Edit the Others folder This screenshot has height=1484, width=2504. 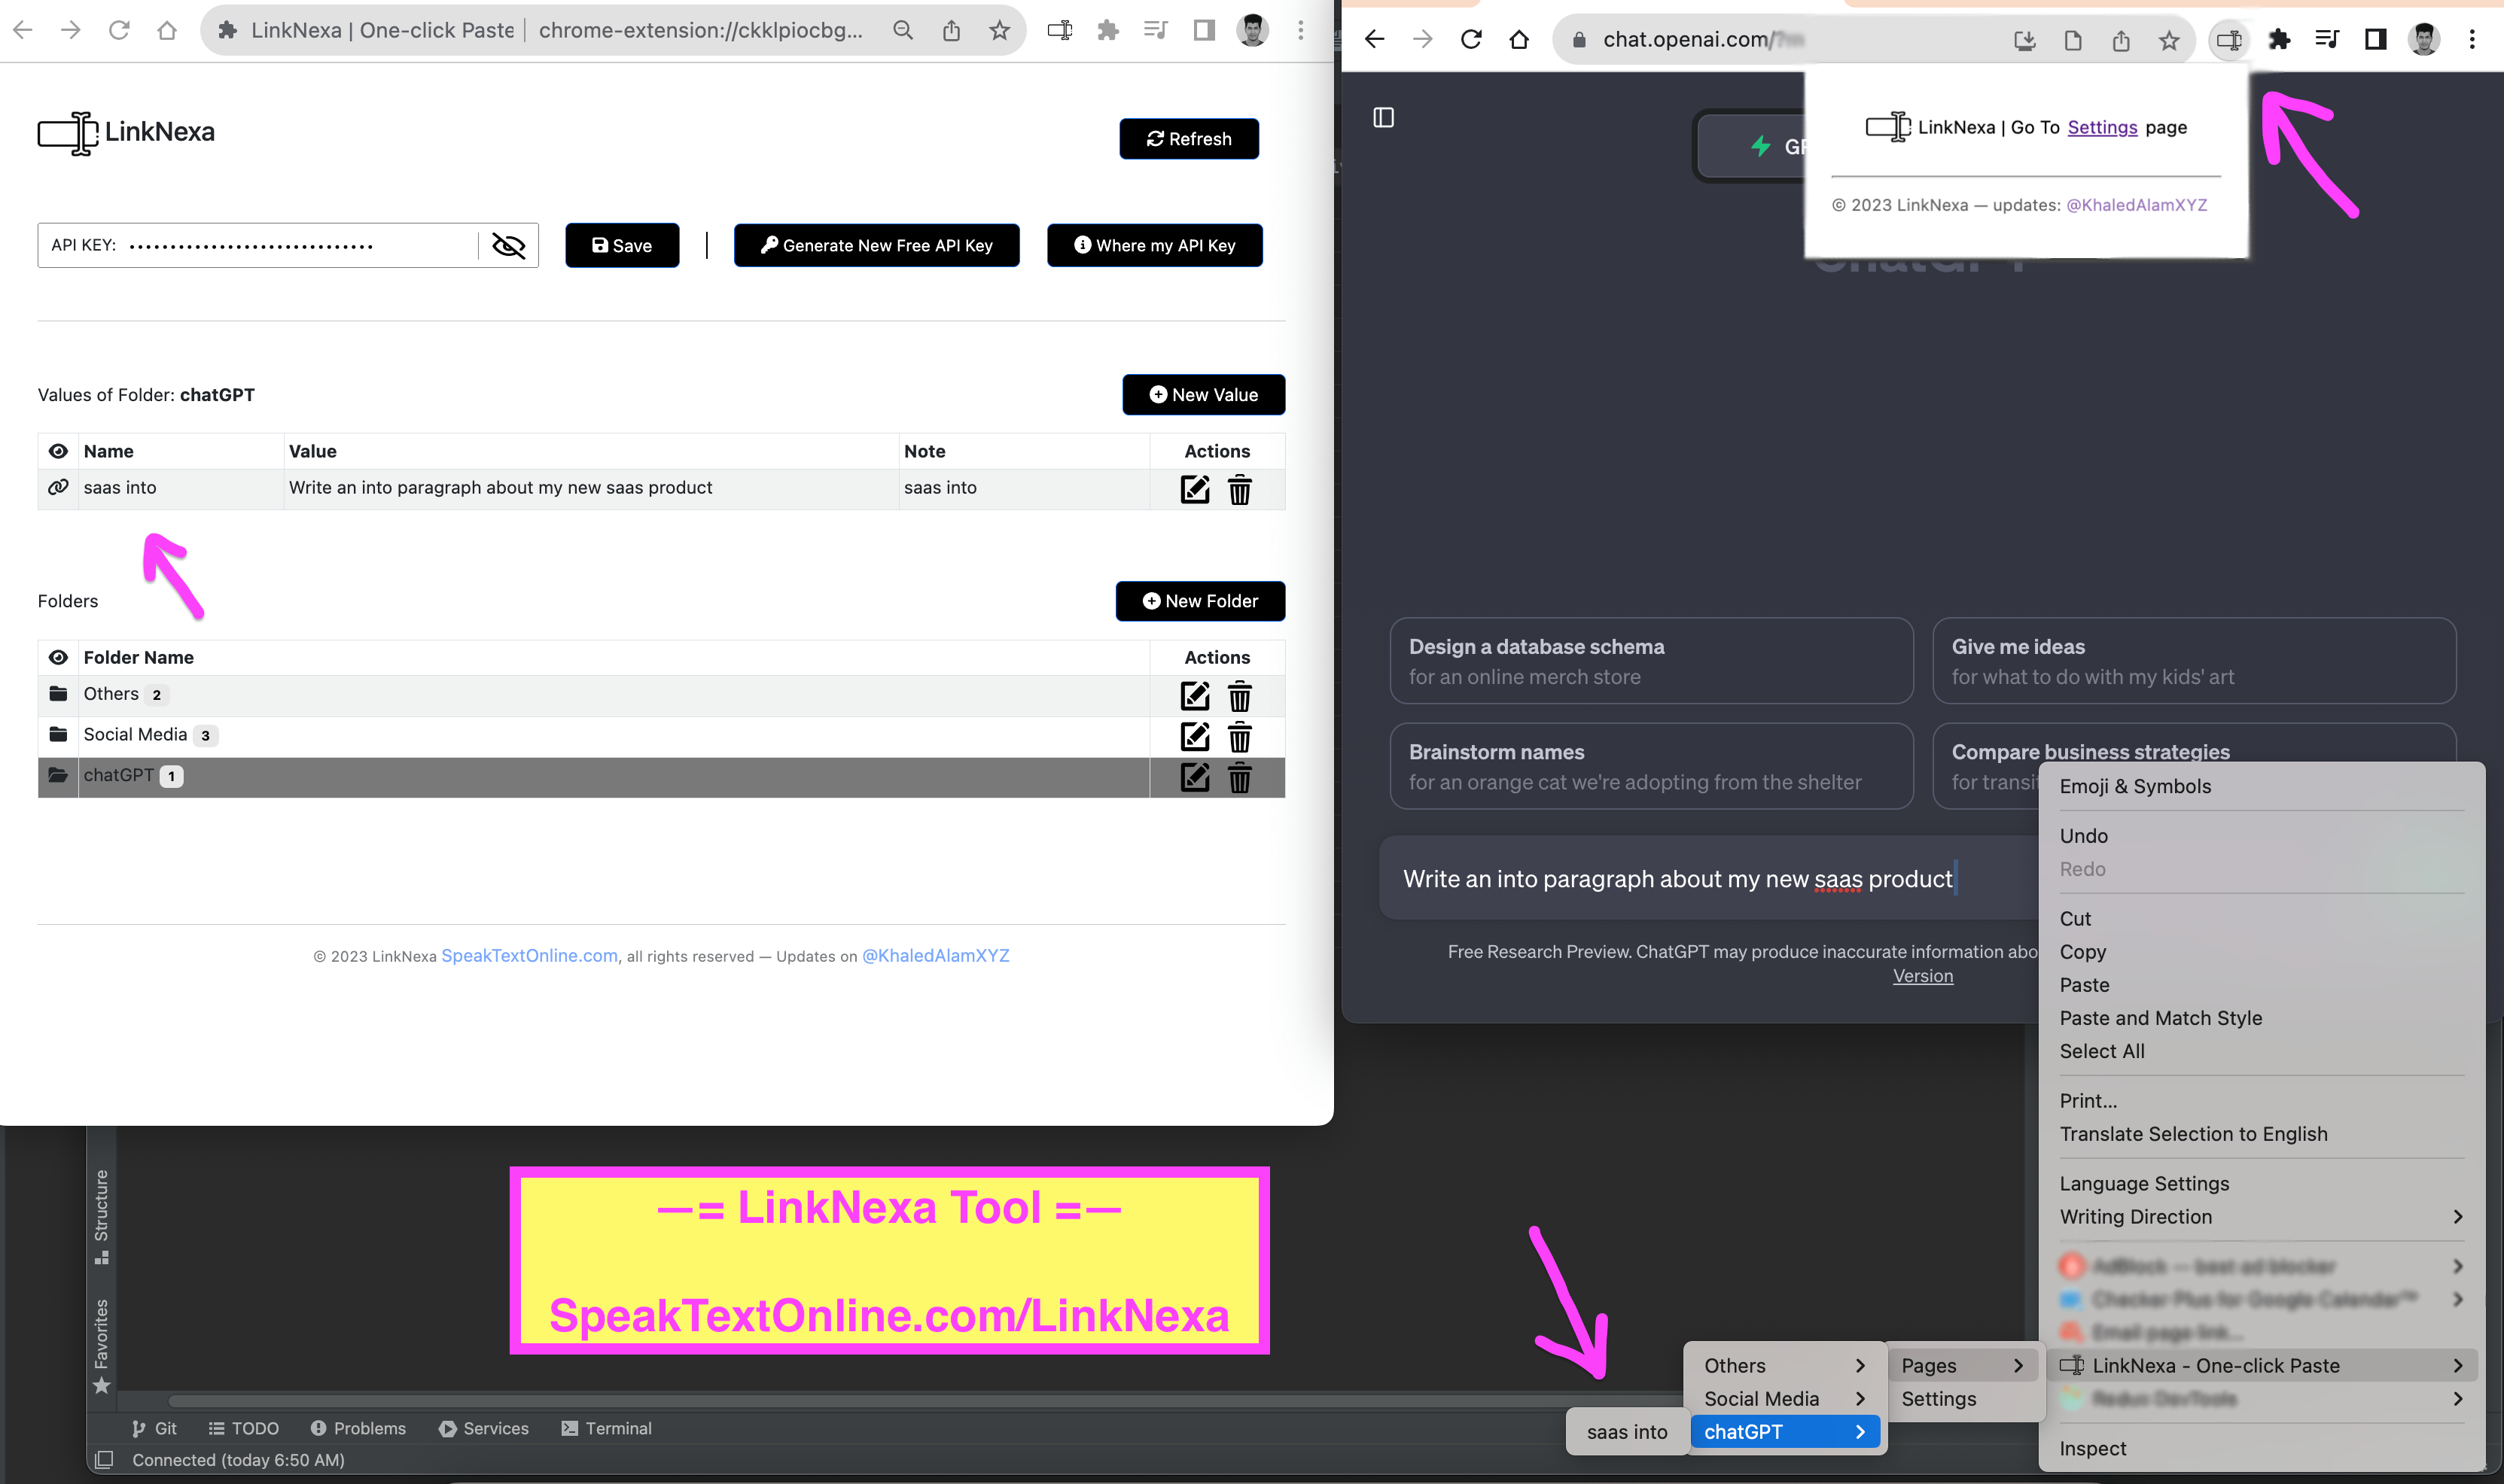coord(1195,695)
